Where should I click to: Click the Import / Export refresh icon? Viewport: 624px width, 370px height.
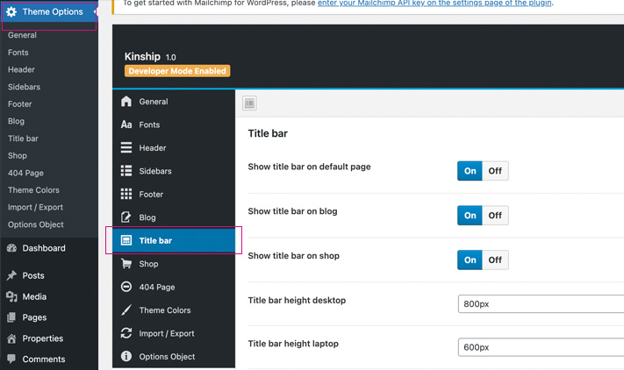pos(126,333)
